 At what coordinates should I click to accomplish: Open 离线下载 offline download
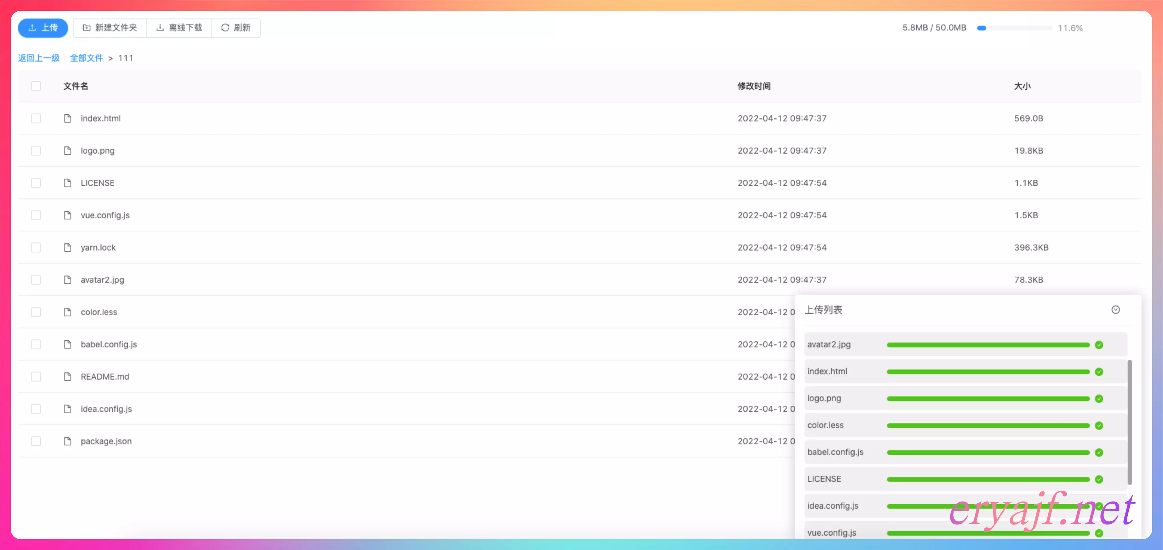(x=179, y=28)
